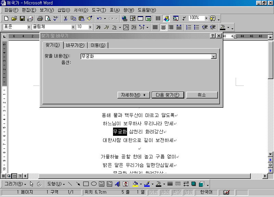Open the font dropdown showing 굴림체

pos(73,27)
